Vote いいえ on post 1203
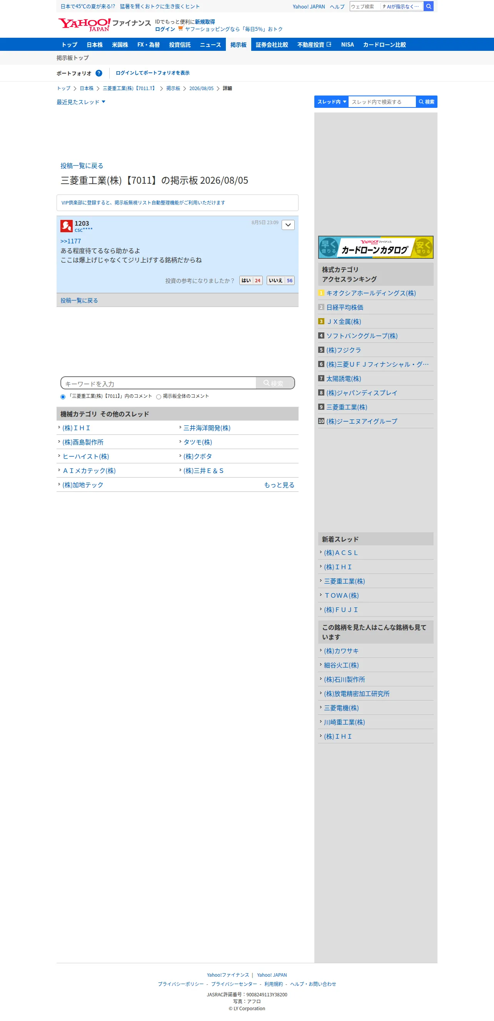494x1021 pixels. [x=280, y=281]
